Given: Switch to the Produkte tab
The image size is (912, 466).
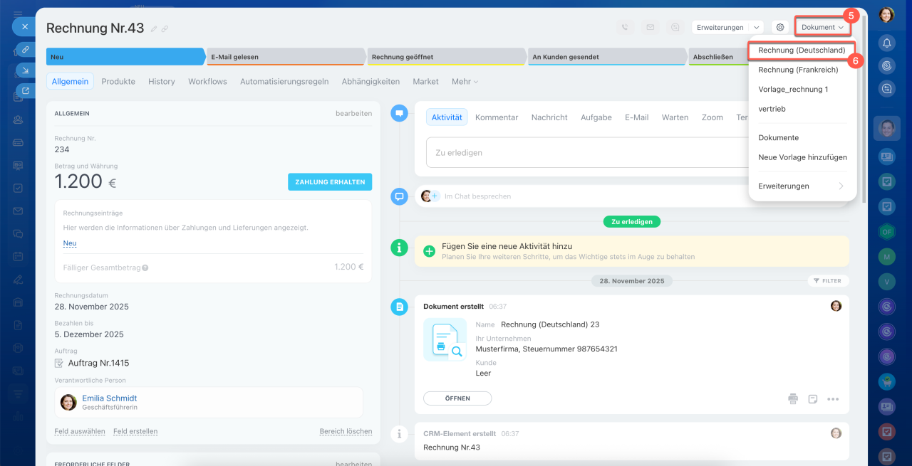Looking at the screenshot, I should (118, 82).
